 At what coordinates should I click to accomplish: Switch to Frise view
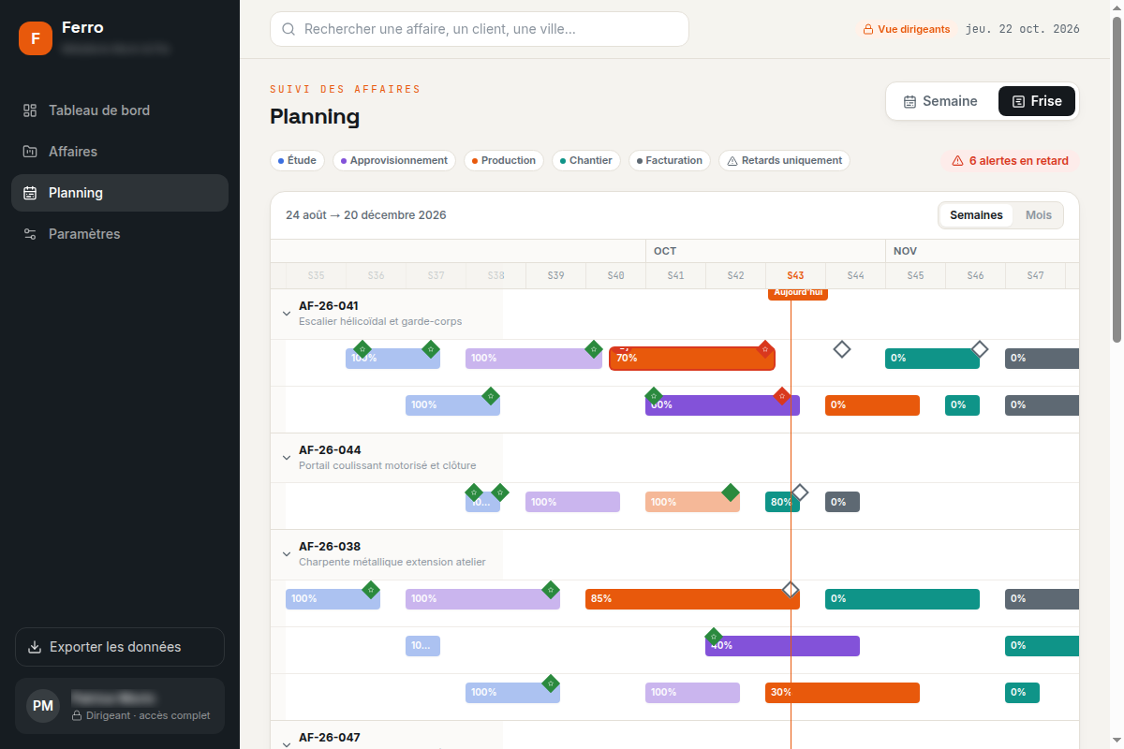(x=1037, y=101)
